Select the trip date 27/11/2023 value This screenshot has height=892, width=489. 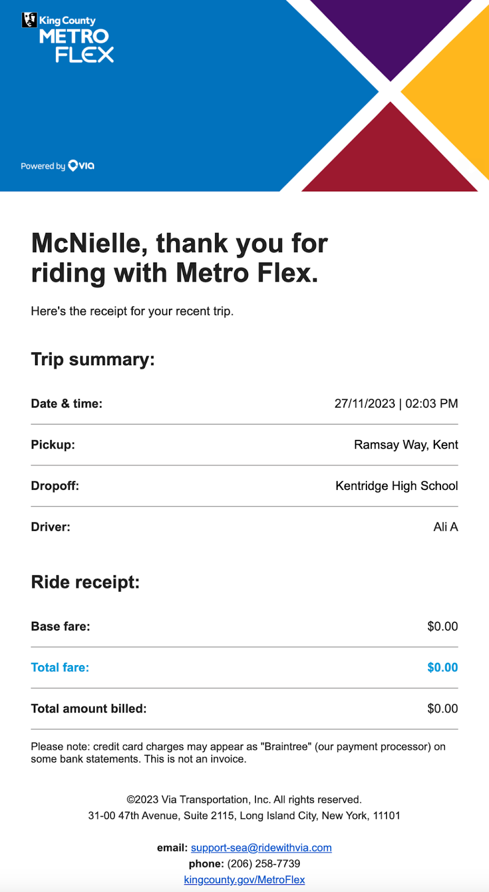(x=365, y=404)
